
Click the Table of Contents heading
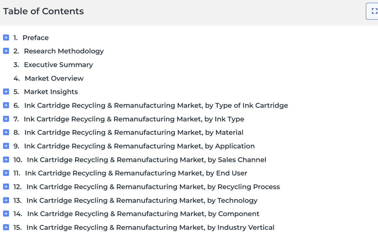(x=44, y=11)
